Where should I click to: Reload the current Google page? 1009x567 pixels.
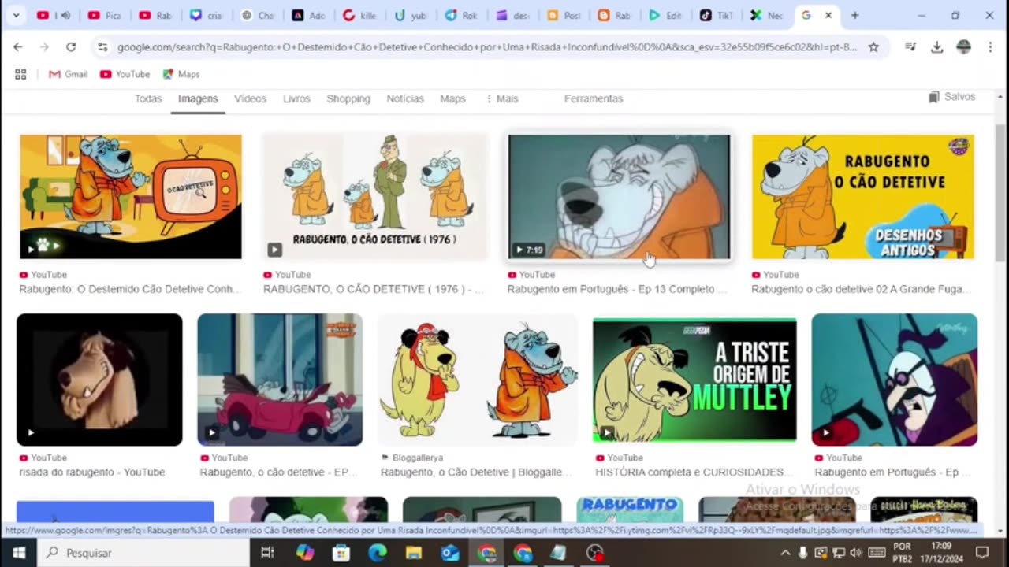point(71,47)
